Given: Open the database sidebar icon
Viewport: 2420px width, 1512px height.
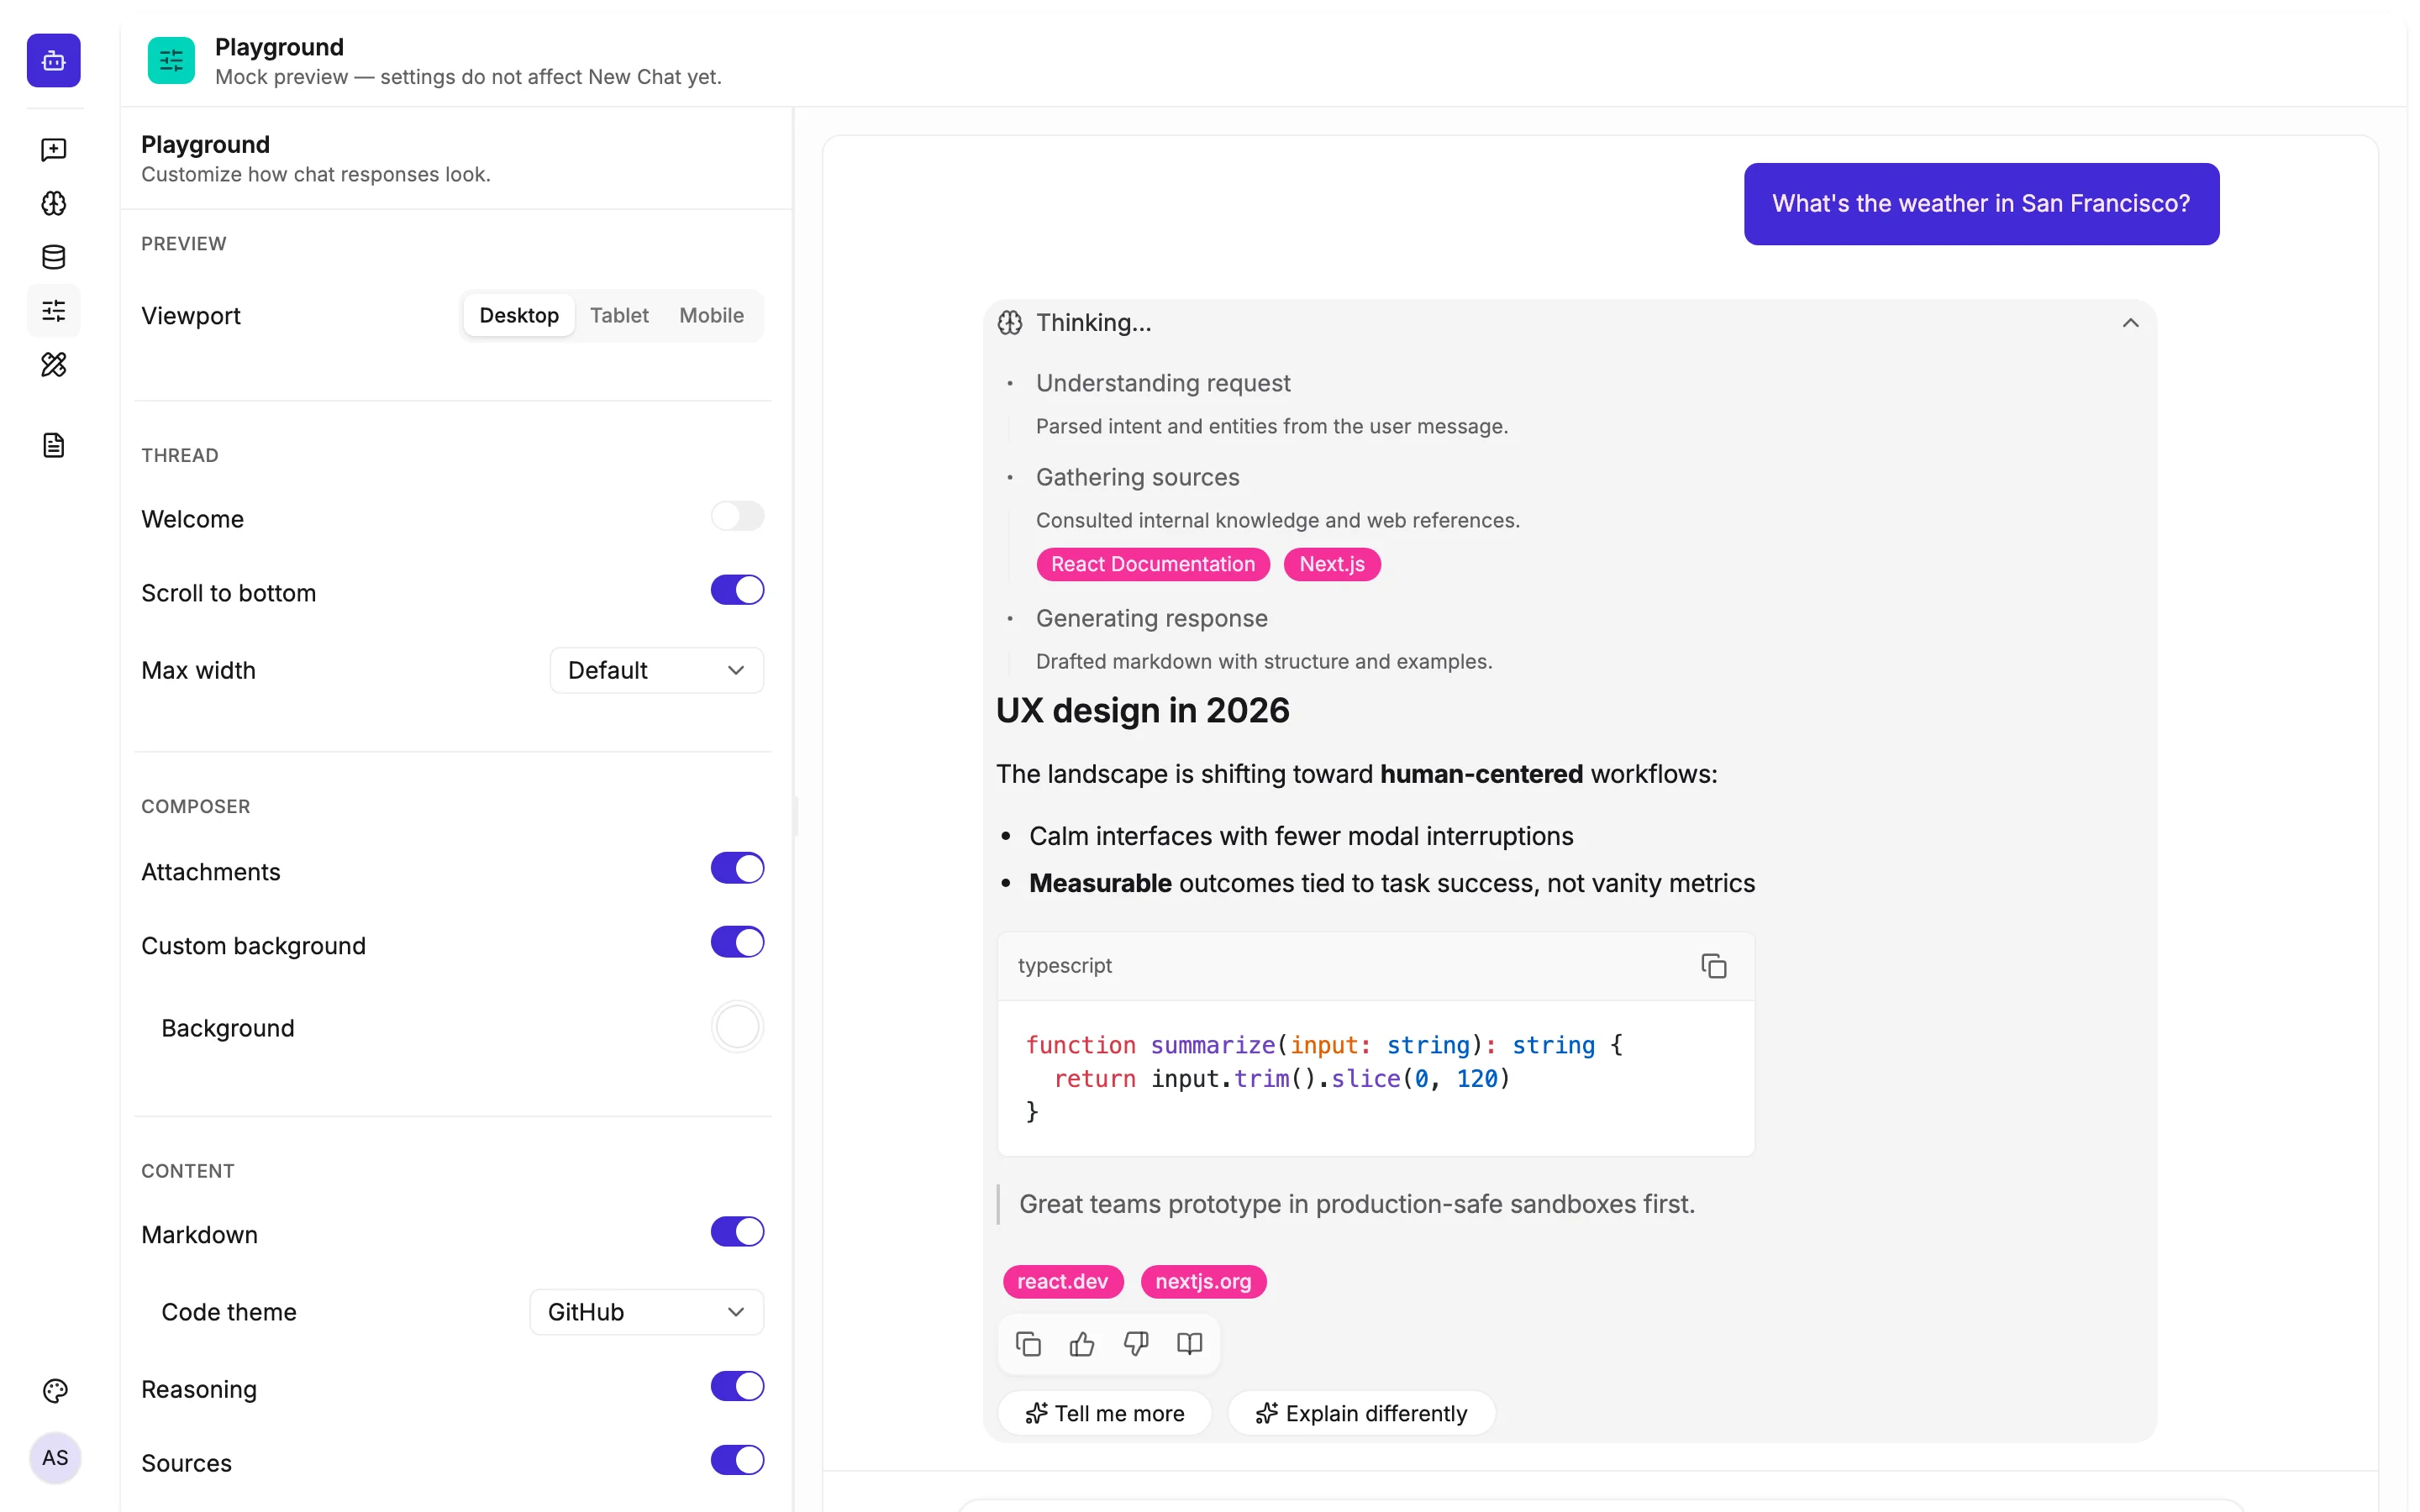Looking at the screenshot, I should tap(54, 257).
